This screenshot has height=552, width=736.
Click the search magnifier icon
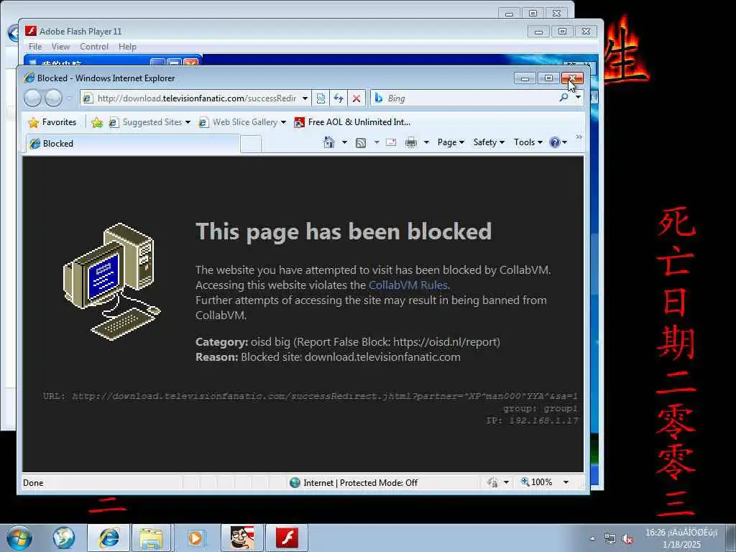coord(563,98)
